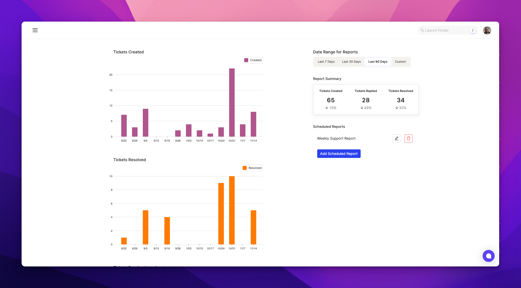Select the Last 30 Days tab
The width and height of the screenshot is (521, 288).
tap(351, 62)
